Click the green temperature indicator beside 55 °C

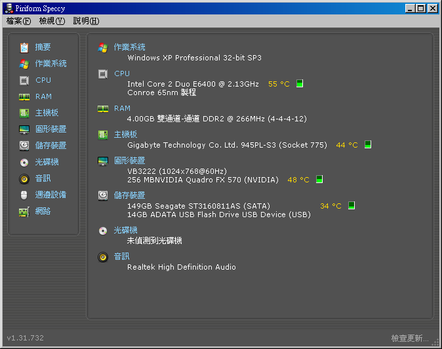[x=300, y=83]
